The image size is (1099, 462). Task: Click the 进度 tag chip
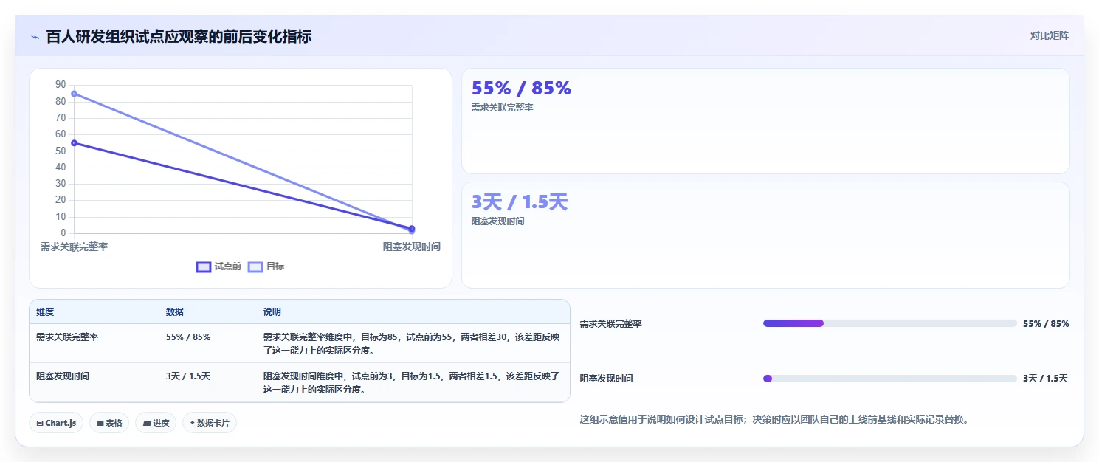(x=156, y=423)
